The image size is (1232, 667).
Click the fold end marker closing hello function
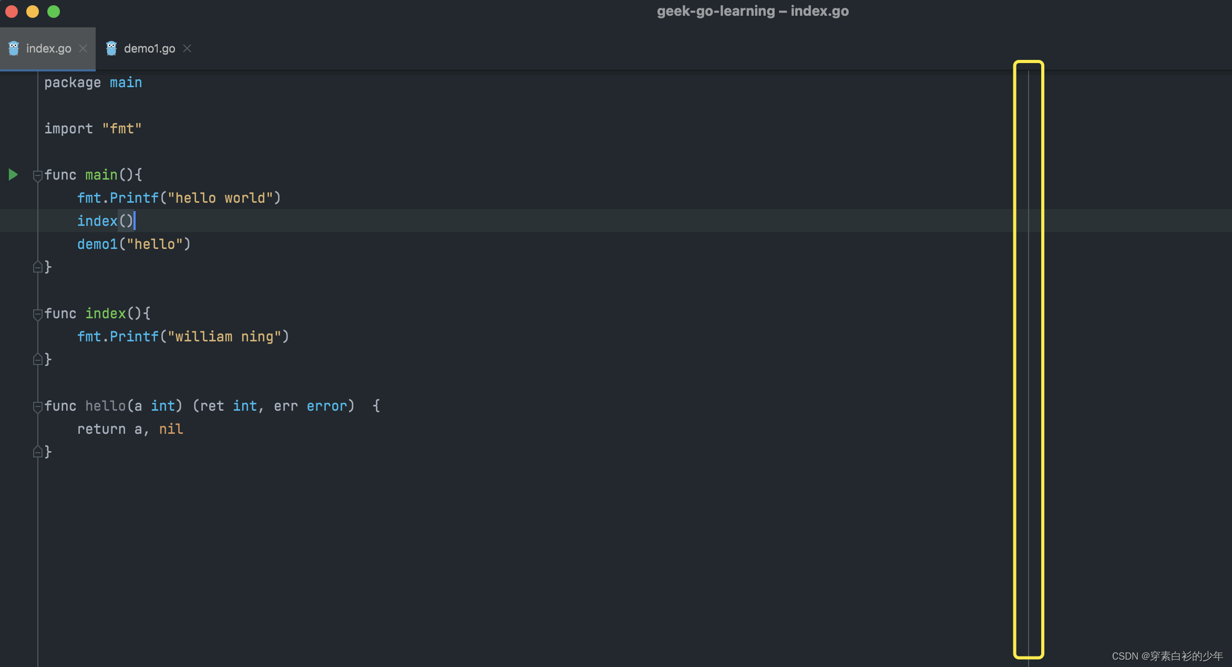(37, 452)
